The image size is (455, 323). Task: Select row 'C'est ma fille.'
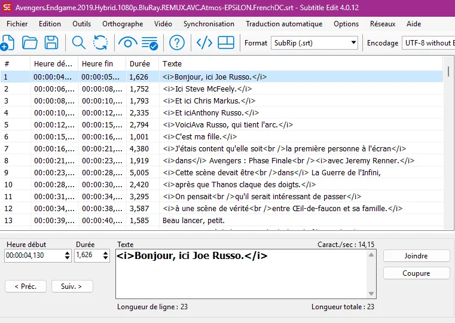pyautogui.click(x=222, y=137)
